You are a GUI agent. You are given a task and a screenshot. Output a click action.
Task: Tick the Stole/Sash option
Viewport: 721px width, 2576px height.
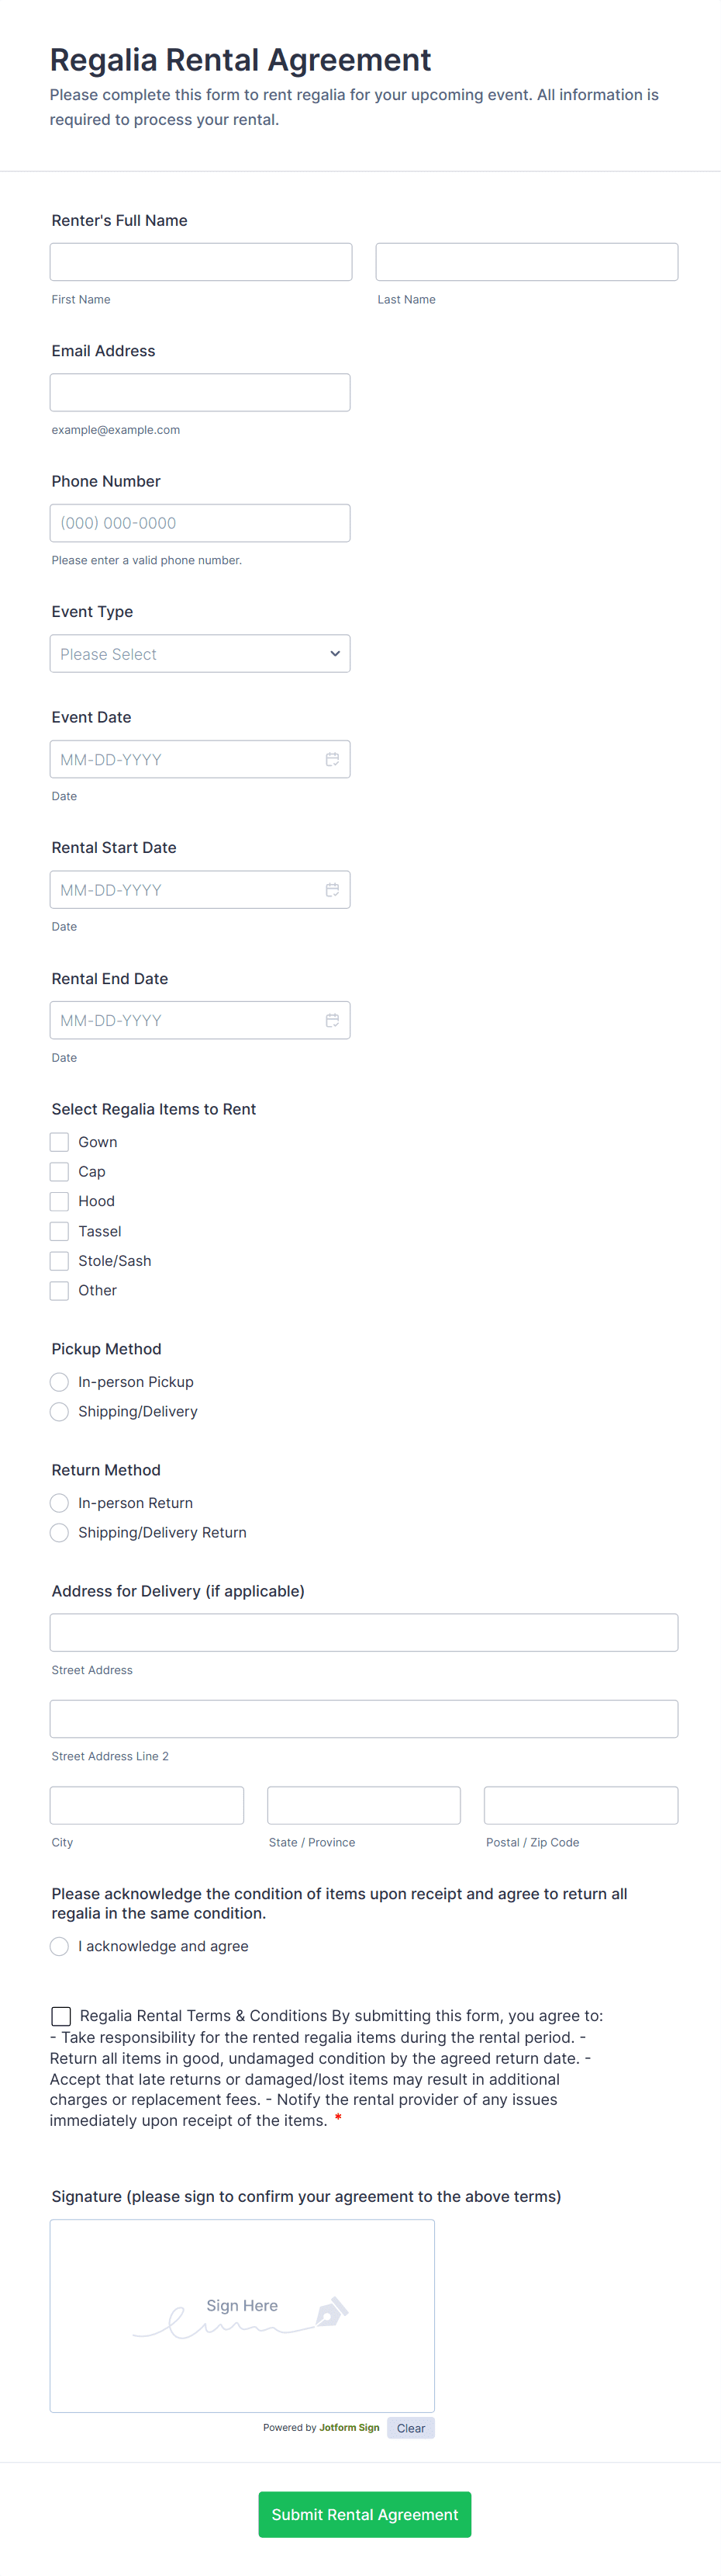coord(60,1260)
